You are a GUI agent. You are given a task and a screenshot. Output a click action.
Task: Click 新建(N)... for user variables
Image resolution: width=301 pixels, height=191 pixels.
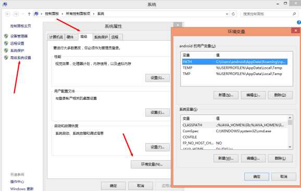click(x=226, y=95)
